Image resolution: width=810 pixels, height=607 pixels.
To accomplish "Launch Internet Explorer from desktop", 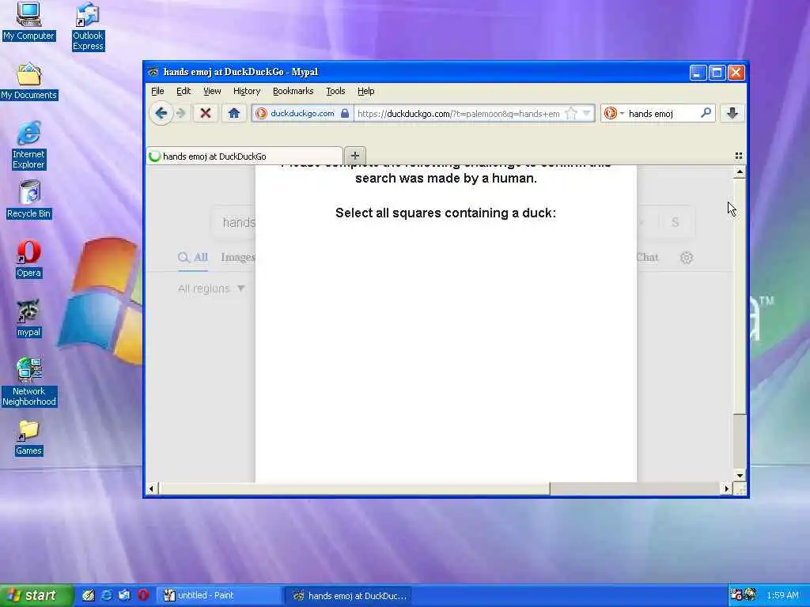I will coord(29,145).
